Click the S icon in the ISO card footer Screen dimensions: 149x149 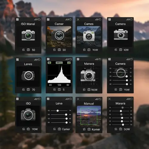[24, 129]
